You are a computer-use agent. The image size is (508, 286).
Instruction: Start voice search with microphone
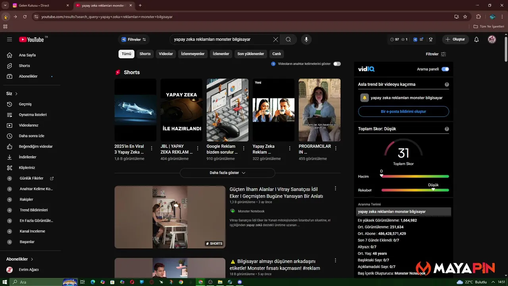(x=306, y=39)
